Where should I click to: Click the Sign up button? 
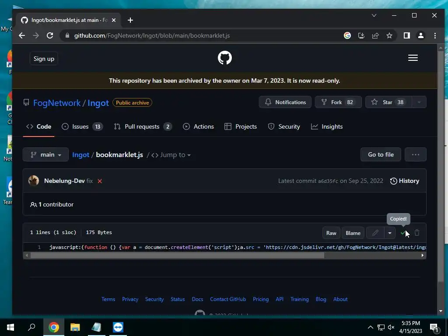pyautogui.click(x=44, y=59)
